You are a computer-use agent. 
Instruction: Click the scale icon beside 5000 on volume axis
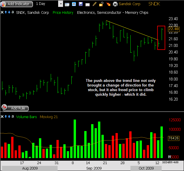169,157
